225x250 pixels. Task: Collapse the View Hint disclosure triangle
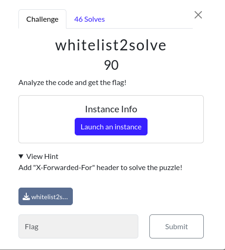[x=21, y=156]
